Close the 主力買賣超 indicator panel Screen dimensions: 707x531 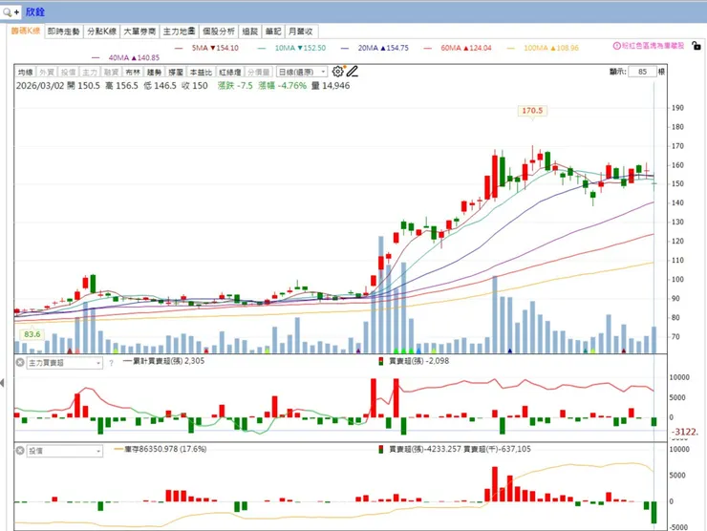pos(20,362)
